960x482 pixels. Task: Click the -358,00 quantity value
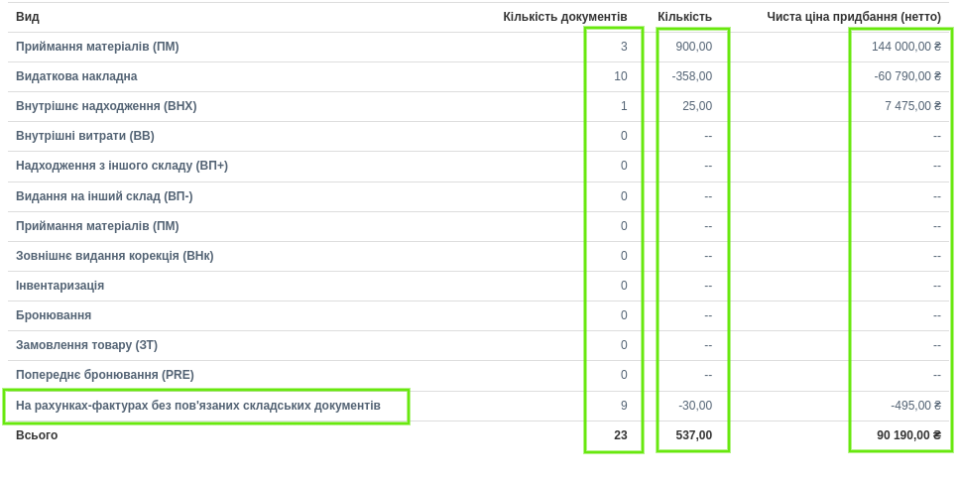691,76
